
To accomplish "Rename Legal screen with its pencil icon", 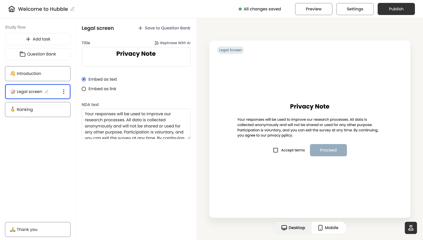I will pos(47,92).
